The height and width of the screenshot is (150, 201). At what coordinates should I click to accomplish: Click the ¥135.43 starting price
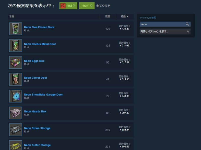(x=124, y=29)
